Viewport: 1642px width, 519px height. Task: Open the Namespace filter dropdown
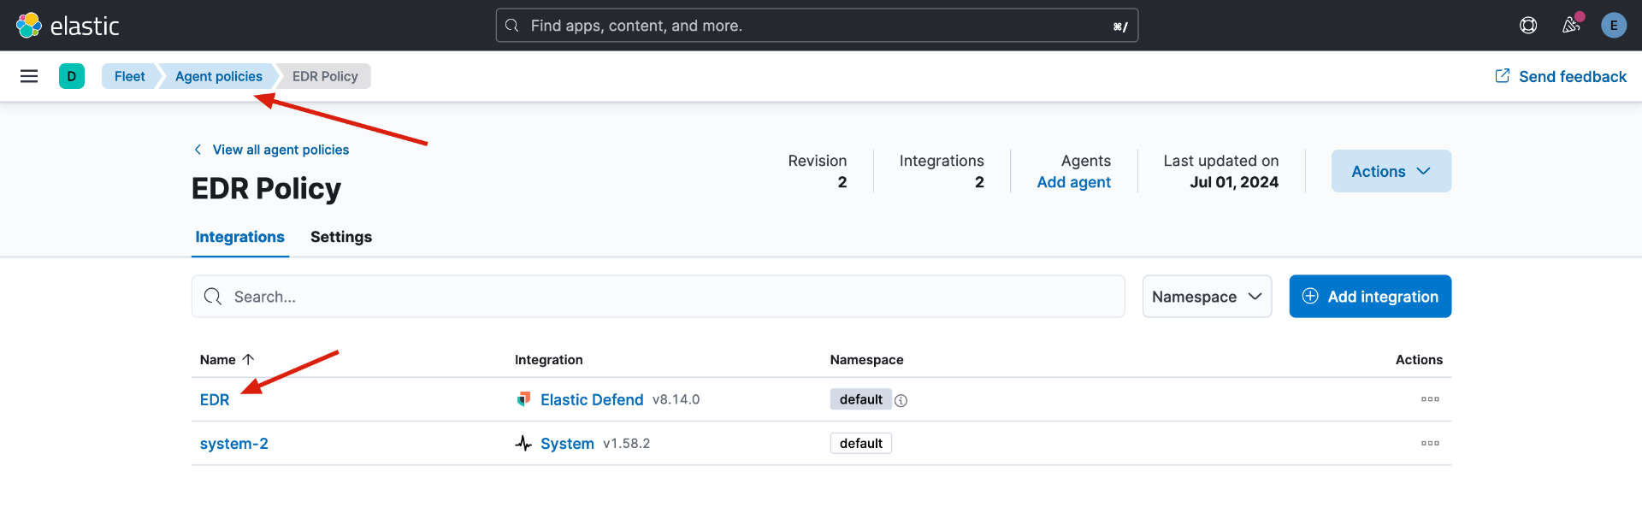tap(1207, 297)
